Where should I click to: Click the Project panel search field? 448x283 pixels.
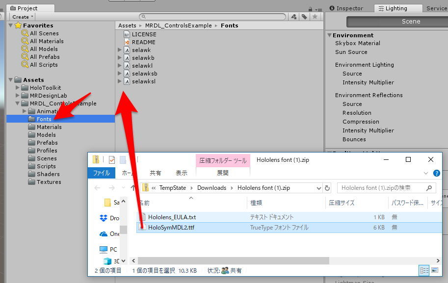[x=212, y=17]
